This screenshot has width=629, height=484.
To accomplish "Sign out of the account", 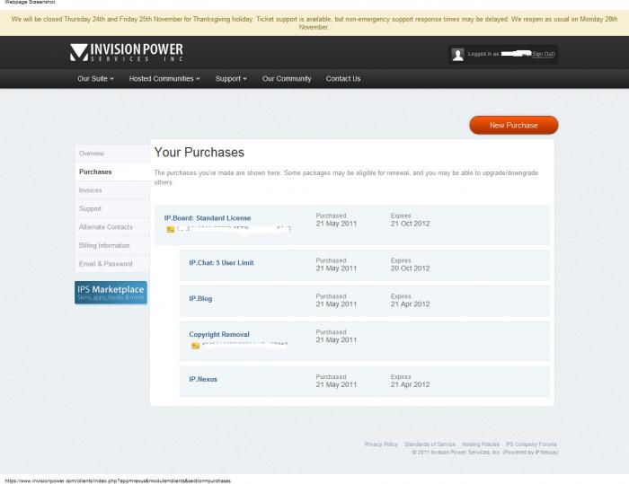I will click(x=543, y=54).
